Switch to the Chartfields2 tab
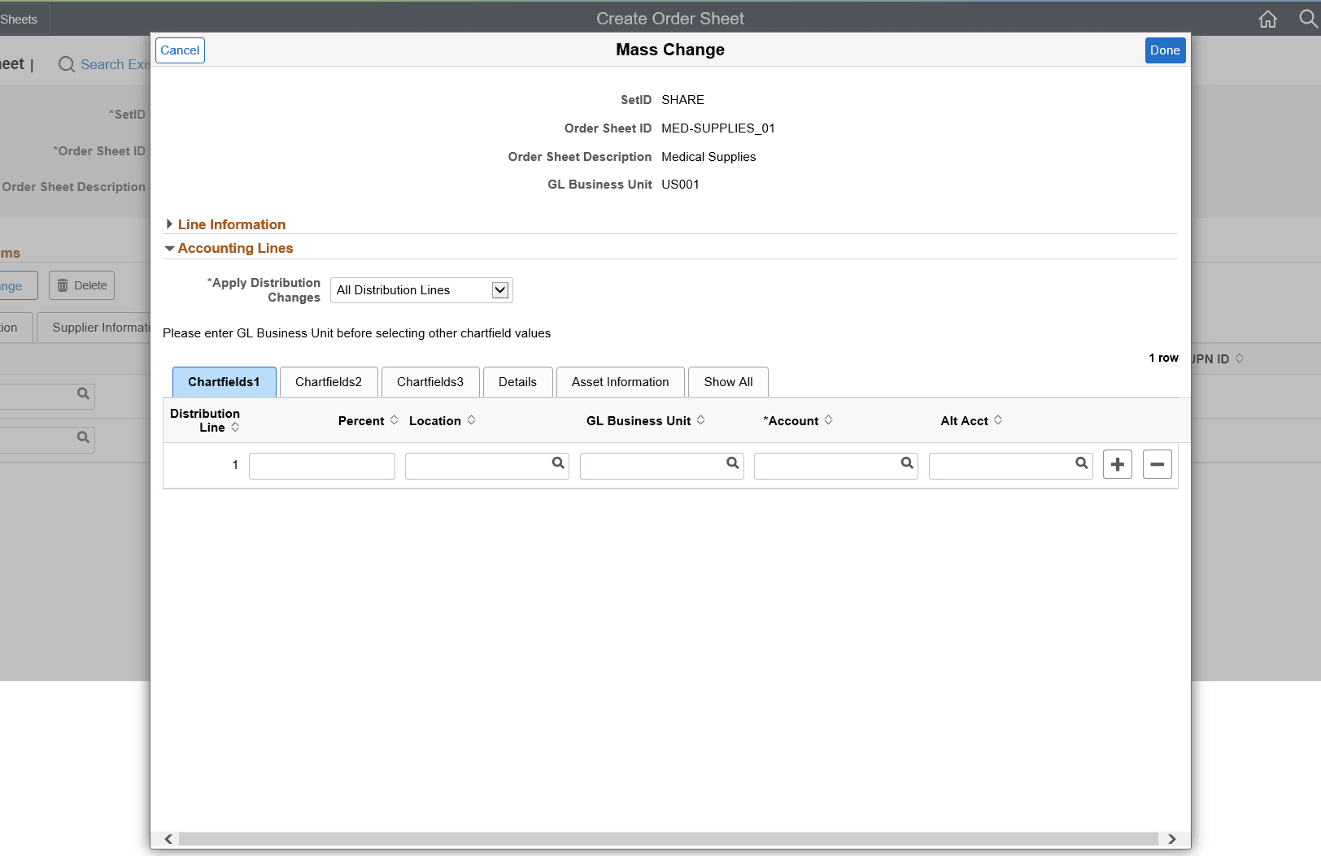This screenshot has width=1321, height=856. point(329,382)
